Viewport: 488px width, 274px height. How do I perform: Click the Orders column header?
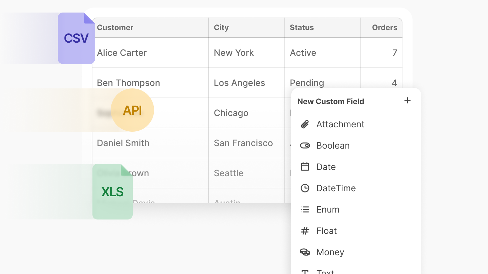(384, 28)
